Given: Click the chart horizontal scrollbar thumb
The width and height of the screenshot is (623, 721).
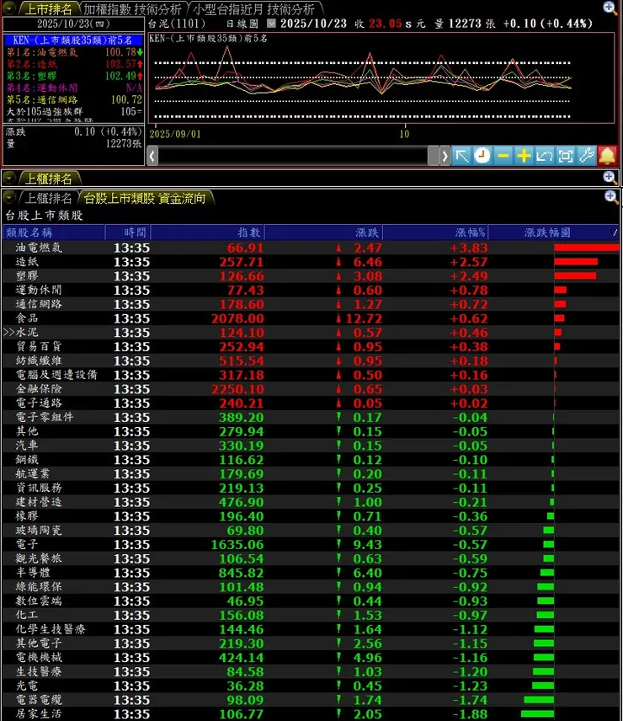Looking at the screenshot, I should (433, 156).
